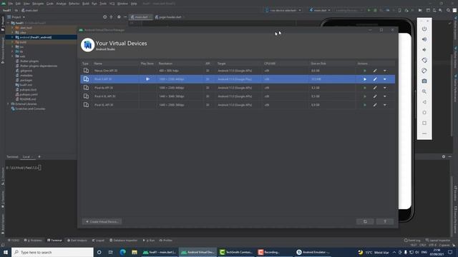This screenshot has width=458, height=257.
Task: Add a new terminal session tab
Action: [x=39, y=157]
